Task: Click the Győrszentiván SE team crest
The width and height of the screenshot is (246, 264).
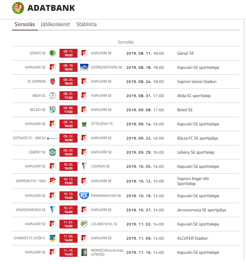Action: click(x=84, y=67)
